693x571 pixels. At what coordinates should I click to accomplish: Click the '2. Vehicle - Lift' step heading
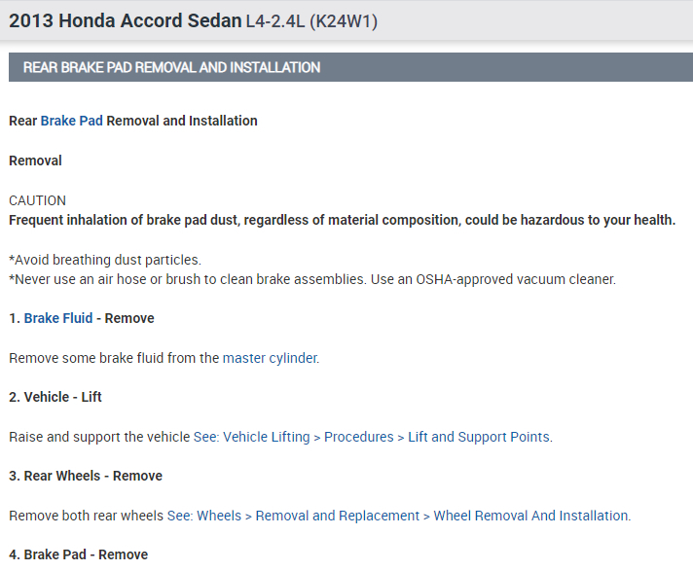pyautogui.click(x=55, y=397)
